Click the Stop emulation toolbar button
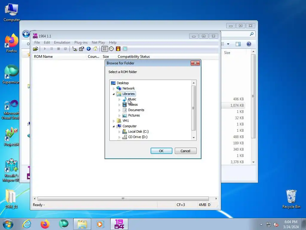The width and height of the screenshot is (306, 230). pos(59,49)
